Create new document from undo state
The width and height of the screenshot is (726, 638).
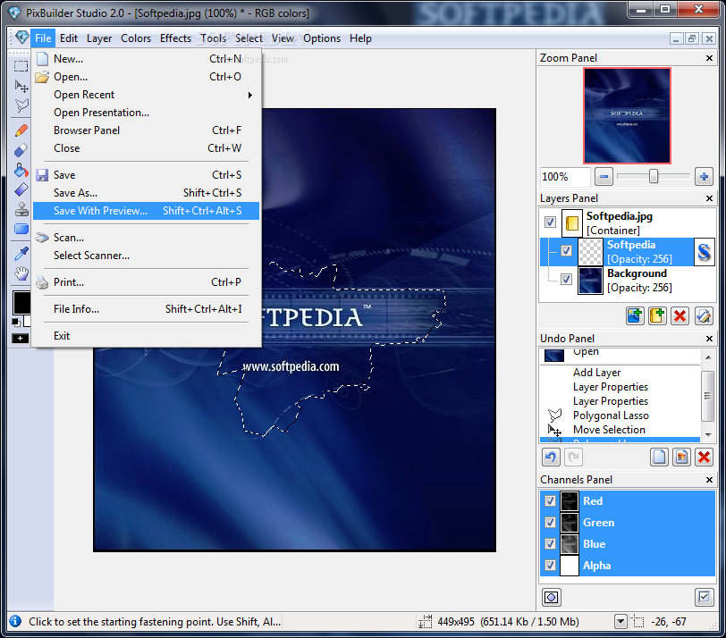pos(659,458)
